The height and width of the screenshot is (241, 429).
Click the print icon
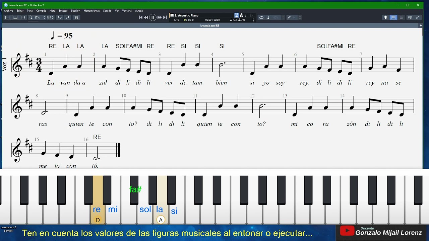pos(76,17)
